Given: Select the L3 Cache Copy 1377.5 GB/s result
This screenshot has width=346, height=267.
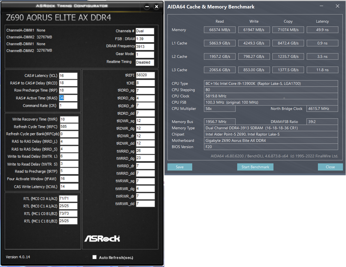Looking at the screenshot, I should (288, 70).
